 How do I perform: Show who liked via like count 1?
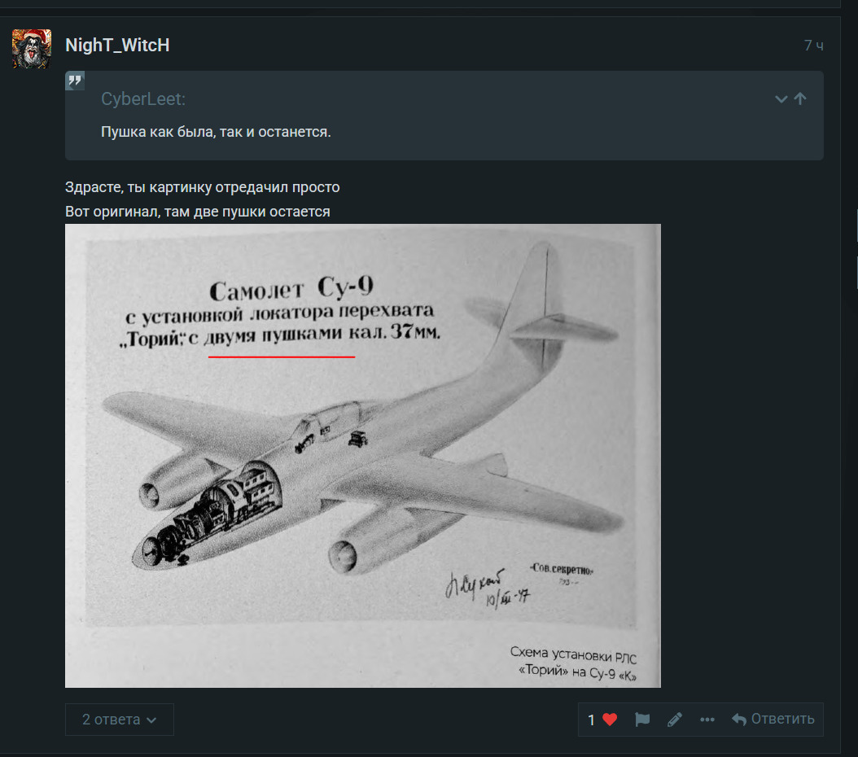coord(592,720)
